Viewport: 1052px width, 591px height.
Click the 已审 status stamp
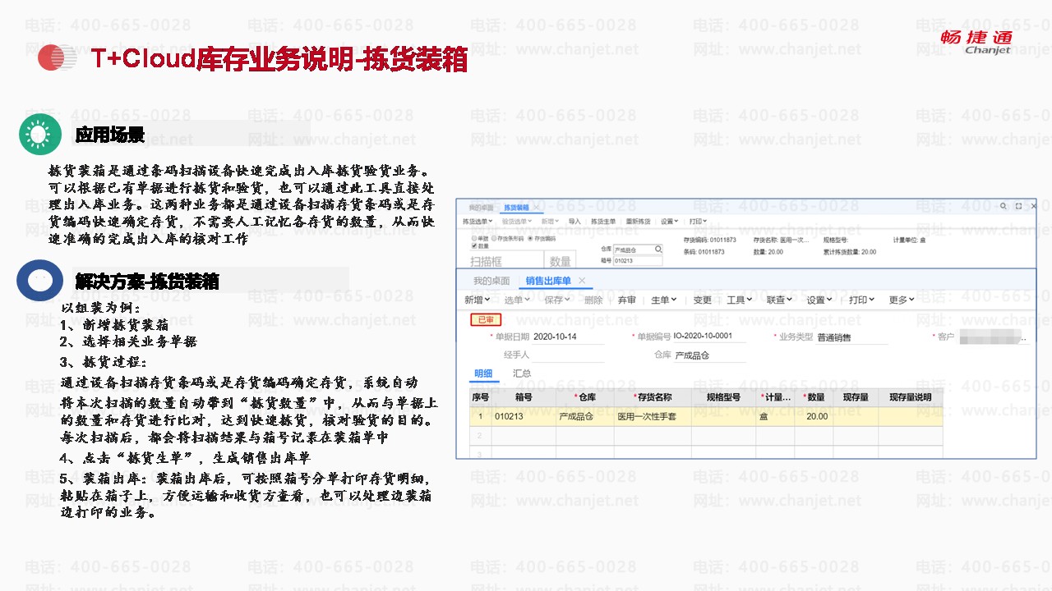486,320
